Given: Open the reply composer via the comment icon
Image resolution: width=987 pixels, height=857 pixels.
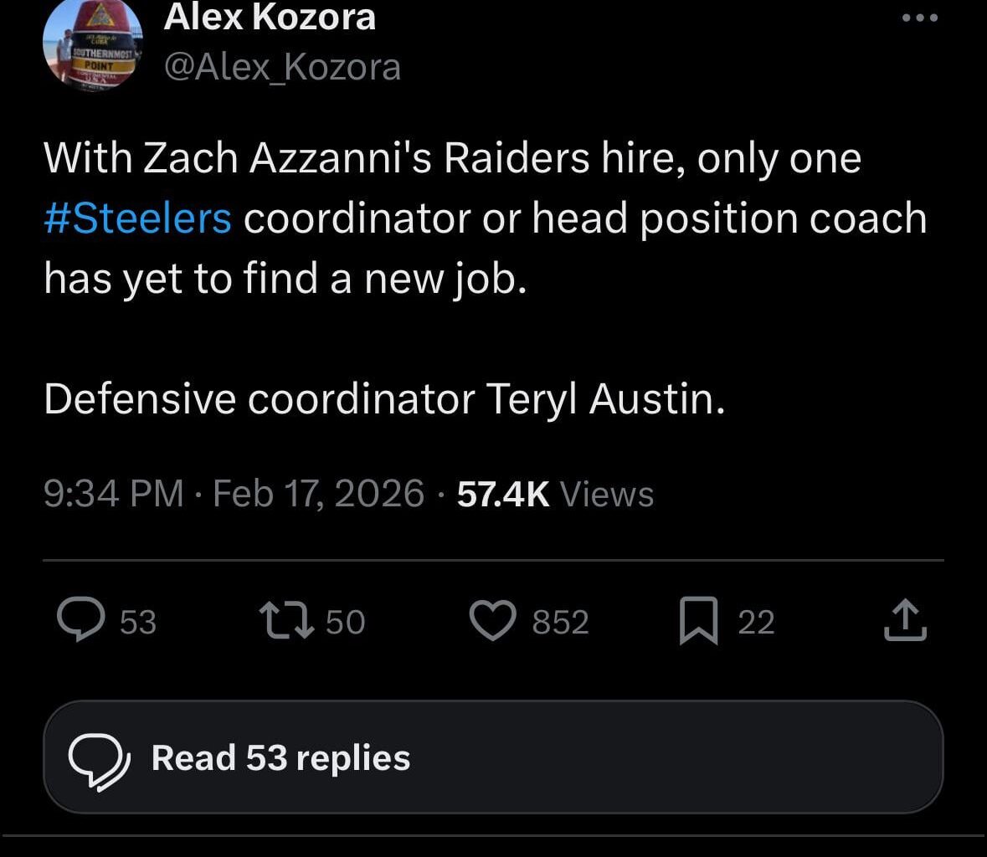Looking at the screenshot, I should pos(82,619).
